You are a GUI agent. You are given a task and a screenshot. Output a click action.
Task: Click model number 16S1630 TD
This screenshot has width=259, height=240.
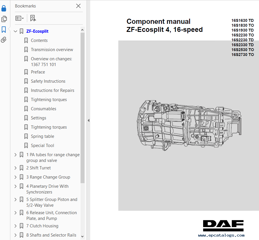(x=242, y=20)
